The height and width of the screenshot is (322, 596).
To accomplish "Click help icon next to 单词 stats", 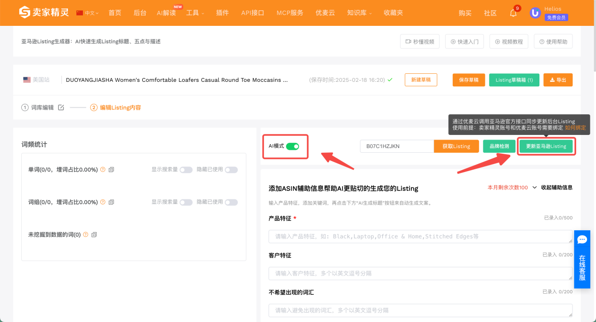I will 103,170.
